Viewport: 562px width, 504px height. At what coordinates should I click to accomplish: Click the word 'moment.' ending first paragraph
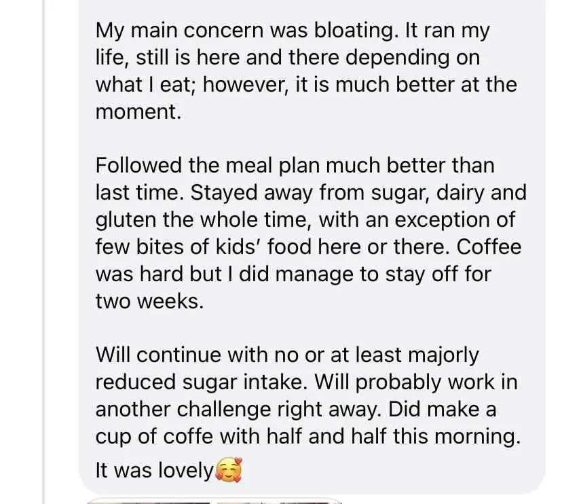[138, 111]
